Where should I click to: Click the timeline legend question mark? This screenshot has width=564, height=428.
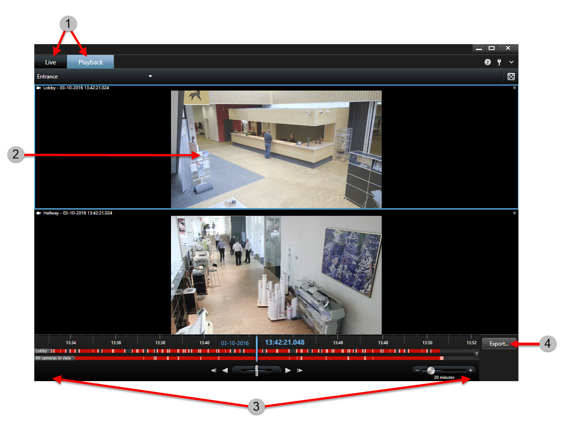pos(476,354)
